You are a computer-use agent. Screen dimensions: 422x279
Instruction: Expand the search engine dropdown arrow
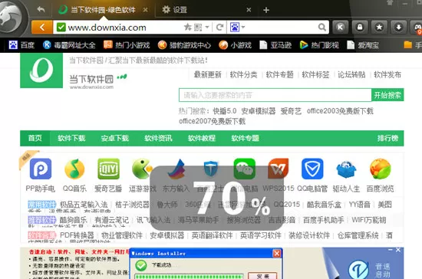point(243,27)
